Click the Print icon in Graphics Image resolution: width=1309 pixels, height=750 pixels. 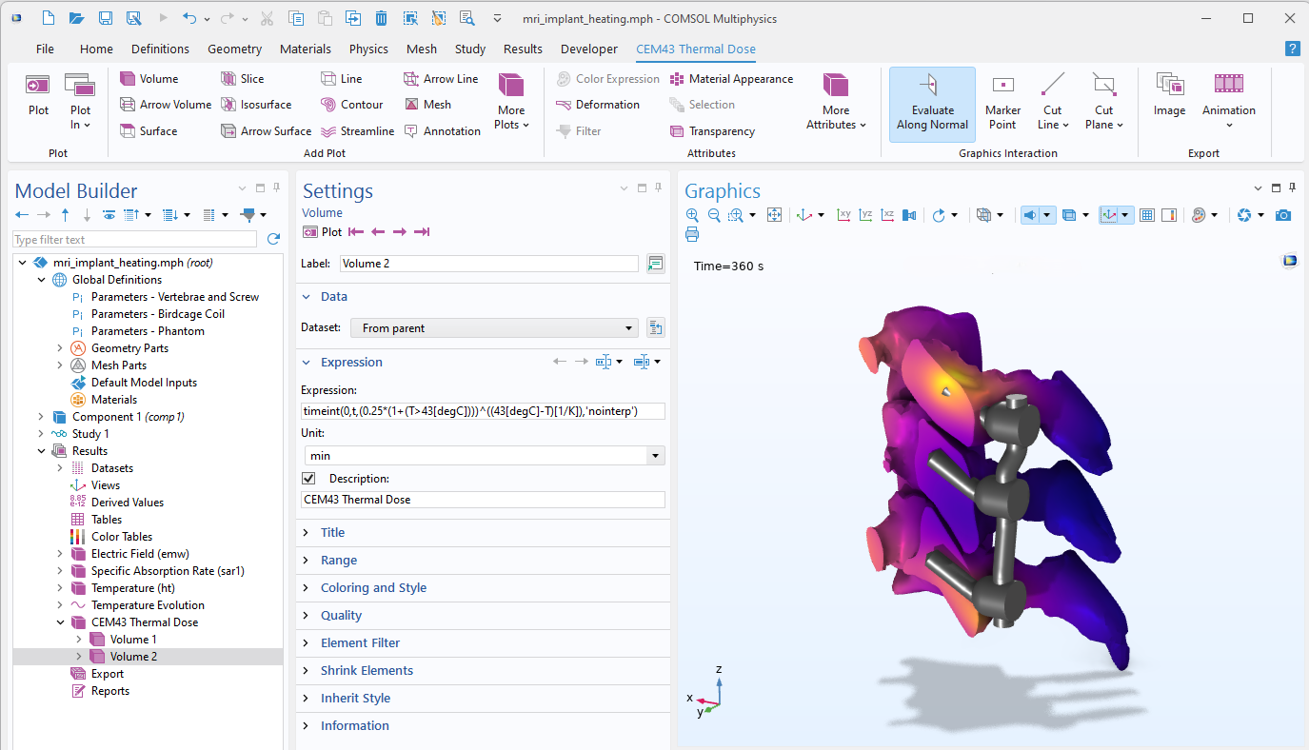coord(692,234)
